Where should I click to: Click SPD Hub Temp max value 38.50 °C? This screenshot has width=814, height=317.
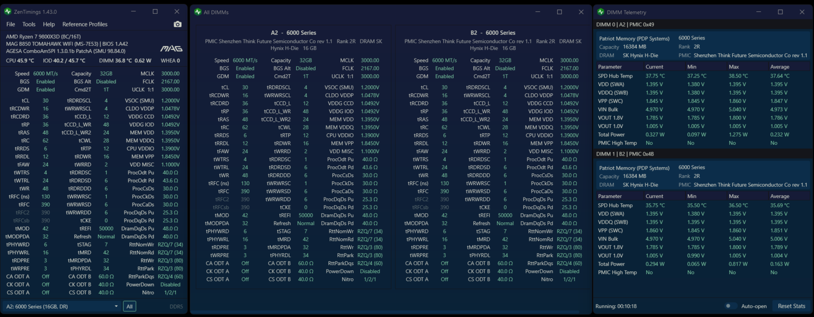[738, 76]
